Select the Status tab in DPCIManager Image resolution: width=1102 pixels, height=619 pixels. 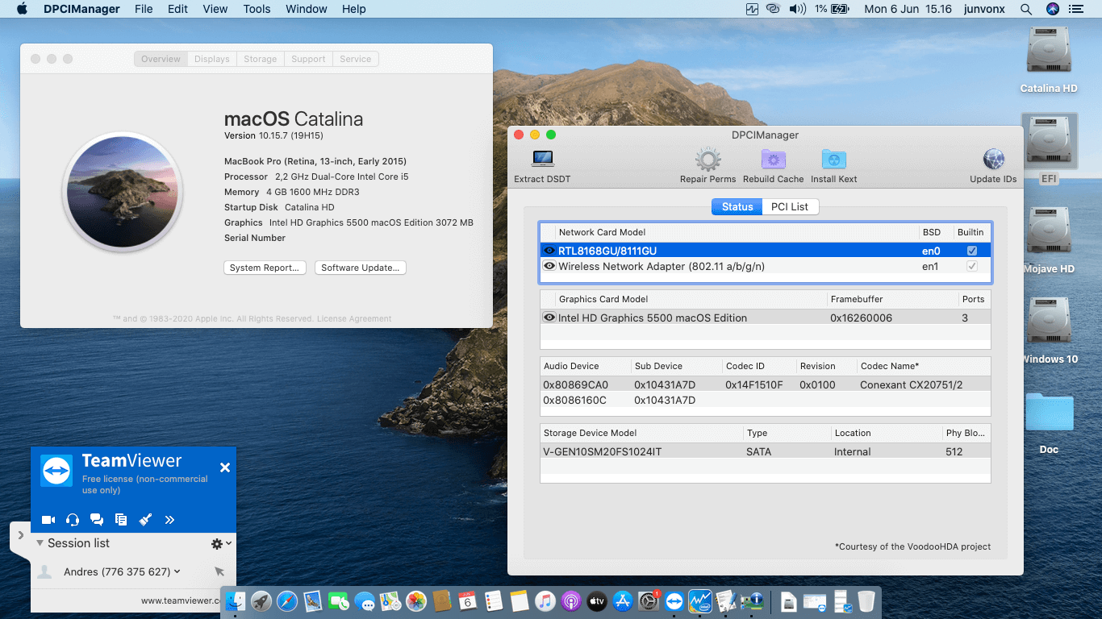pyautogui.click(x=737, y=207)
